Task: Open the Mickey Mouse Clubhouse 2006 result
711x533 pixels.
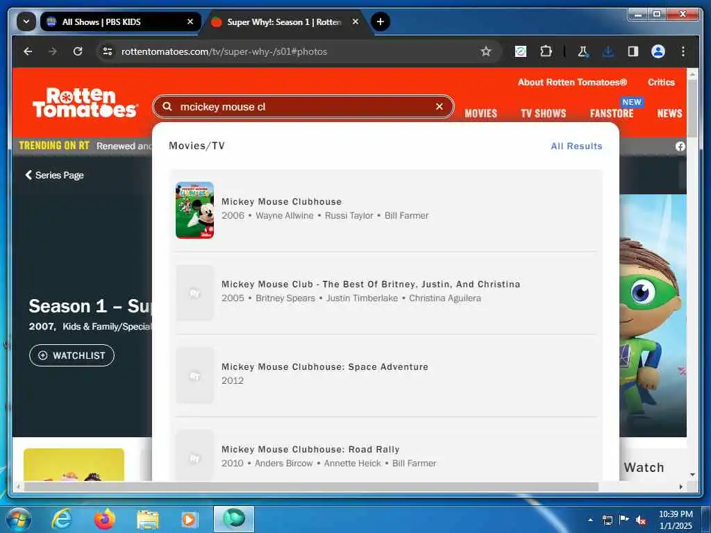Action: tap(386, 210)
